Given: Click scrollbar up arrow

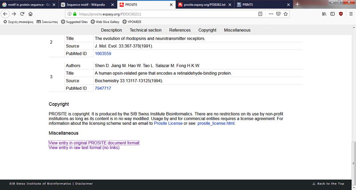Looking at the screenshot, I should click(x=354, y=27).
